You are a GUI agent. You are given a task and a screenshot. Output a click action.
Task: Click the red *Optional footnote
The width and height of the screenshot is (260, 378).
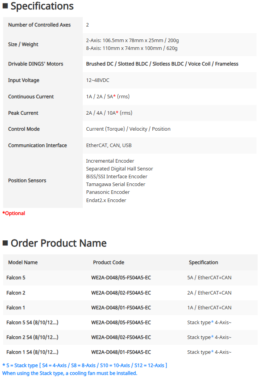tap(14, 213)
